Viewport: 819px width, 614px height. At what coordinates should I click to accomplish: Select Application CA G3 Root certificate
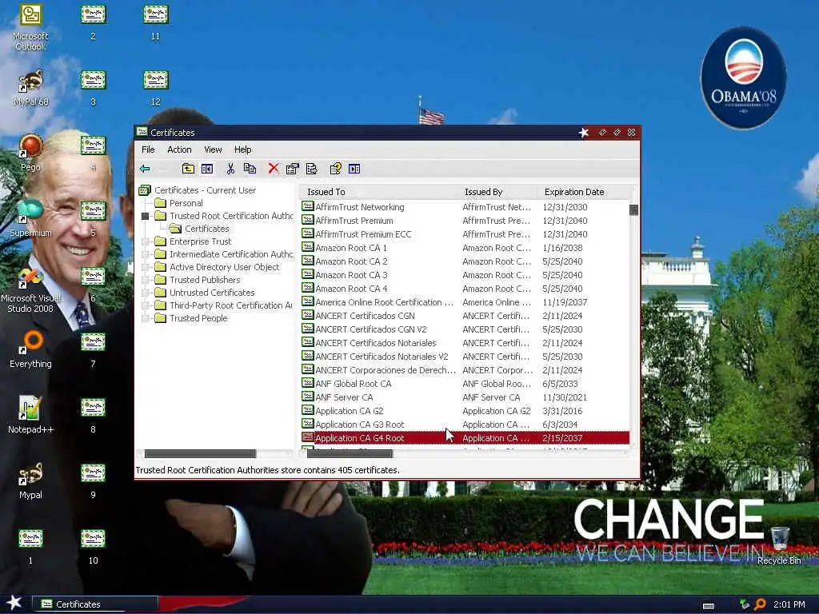click(465, 425)
